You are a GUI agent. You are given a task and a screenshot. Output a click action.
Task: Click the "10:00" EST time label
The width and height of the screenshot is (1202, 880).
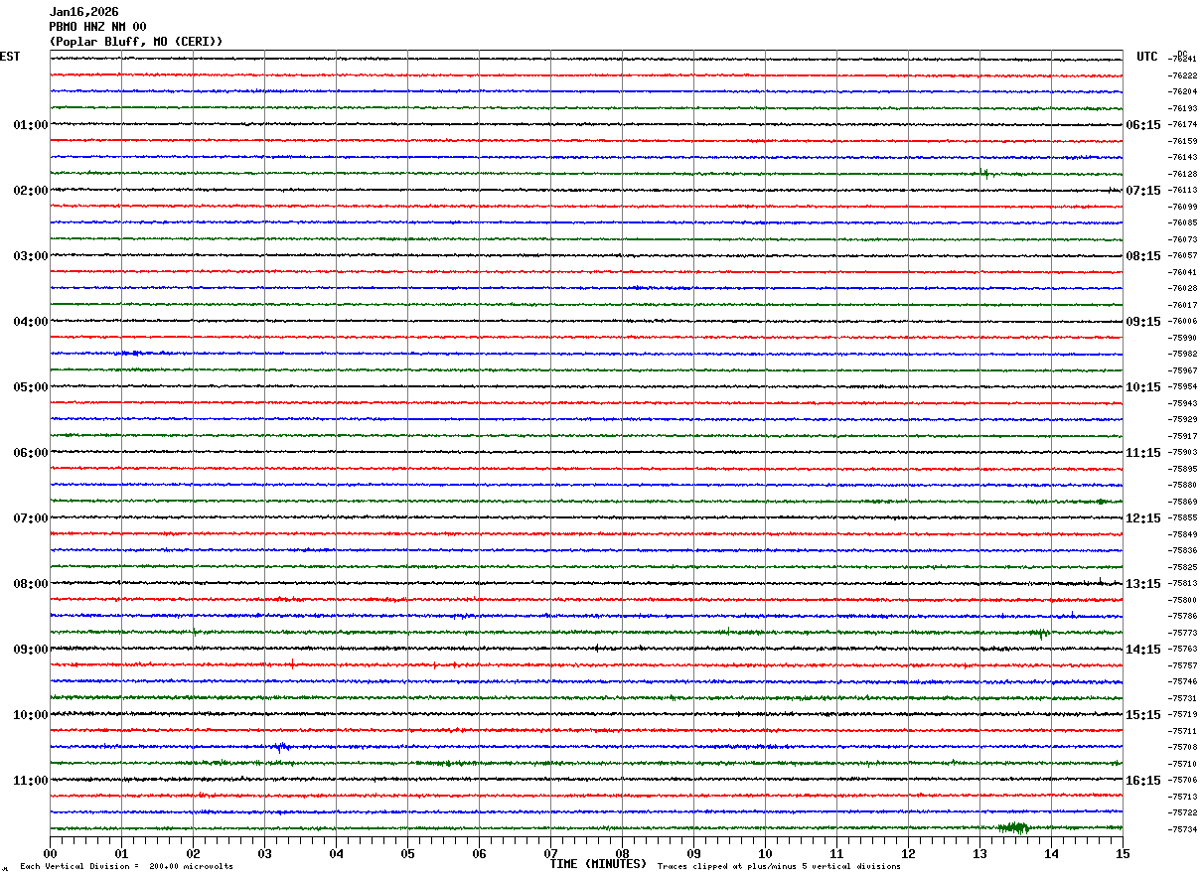31,715
